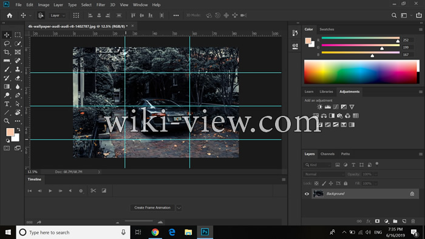This screenshot has width=425, height=239.
Task: Select the Dodge tool
Action: (x=7, y=95)
